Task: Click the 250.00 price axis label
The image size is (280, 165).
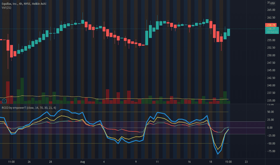Action: [271, 55]
